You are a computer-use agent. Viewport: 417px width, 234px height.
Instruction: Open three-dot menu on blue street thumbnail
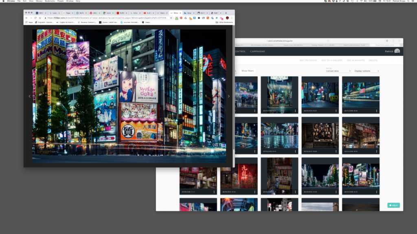point(336,111)
